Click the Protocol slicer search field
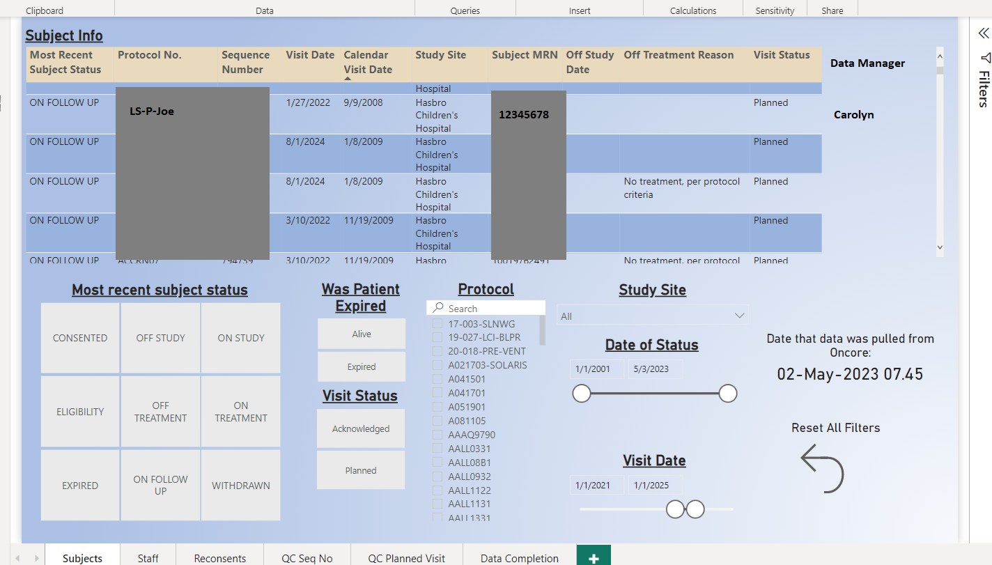992x565 pixels. pyautogui.click(x=486, y=308)
